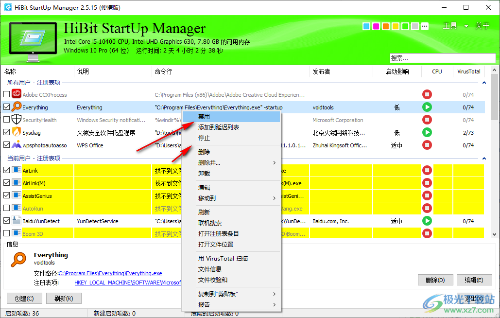Uncheck the BaiduYunDetect checkbox
This screenshot has height=318, width=500.
(x=6, y=221)
